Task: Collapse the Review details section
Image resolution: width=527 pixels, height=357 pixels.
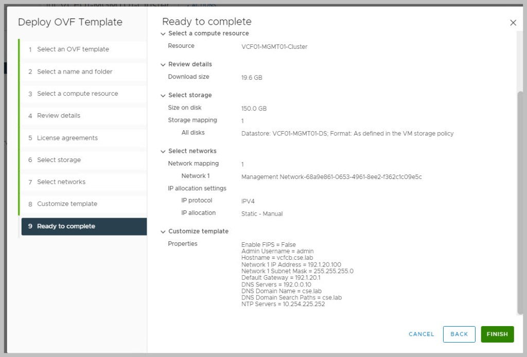Action: [x=163, y=64]
